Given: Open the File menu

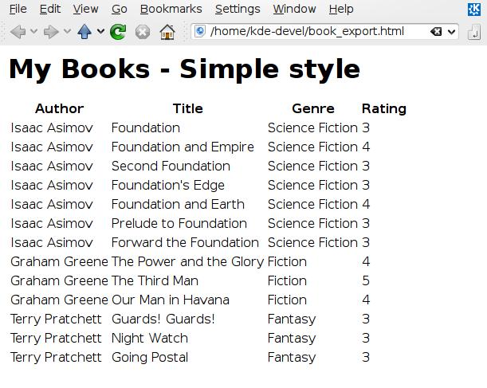Looking at the screenshot, I should (18, 9).
